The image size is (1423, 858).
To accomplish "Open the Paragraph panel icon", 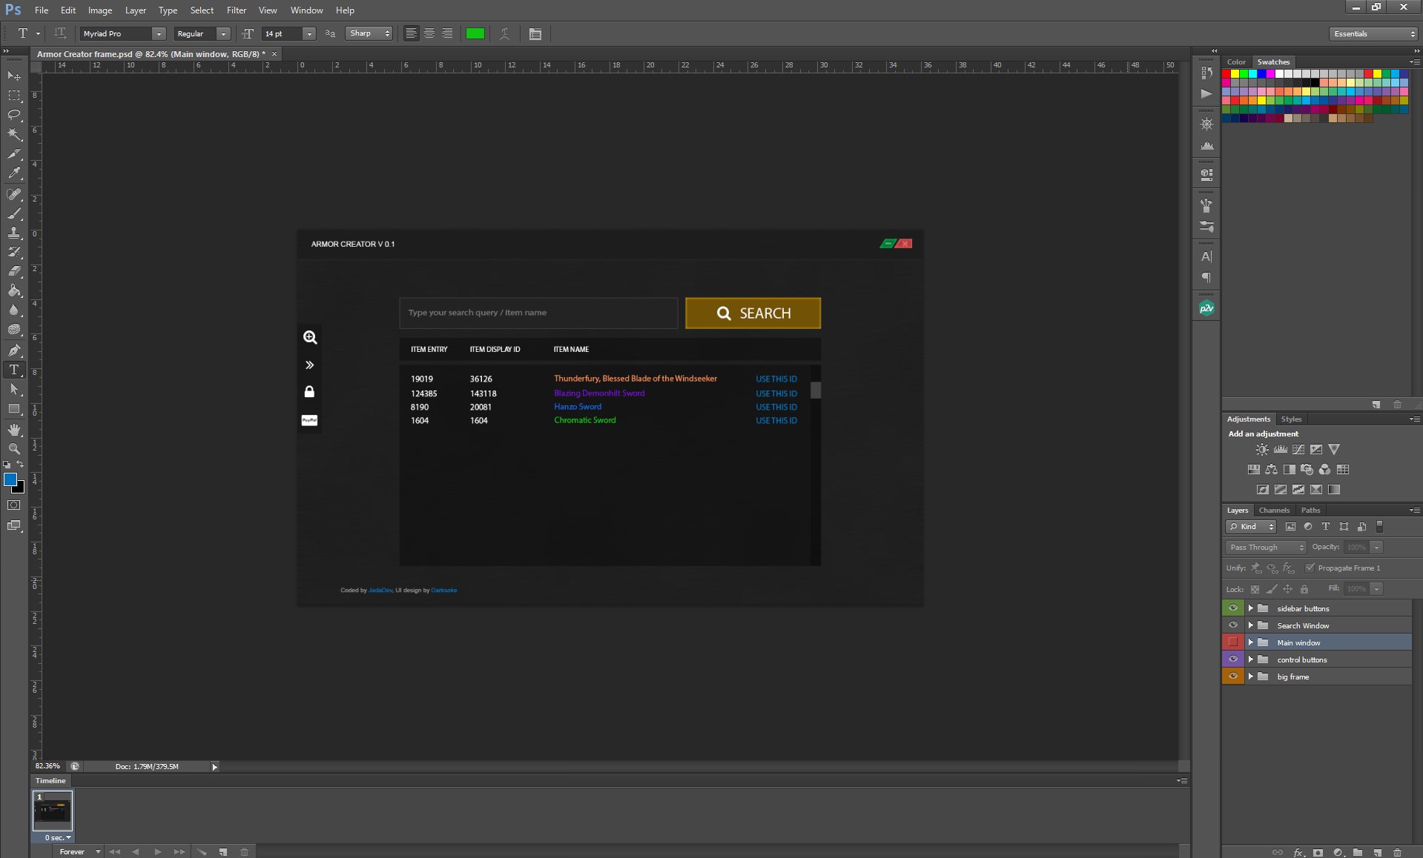I will (1206, 278).
